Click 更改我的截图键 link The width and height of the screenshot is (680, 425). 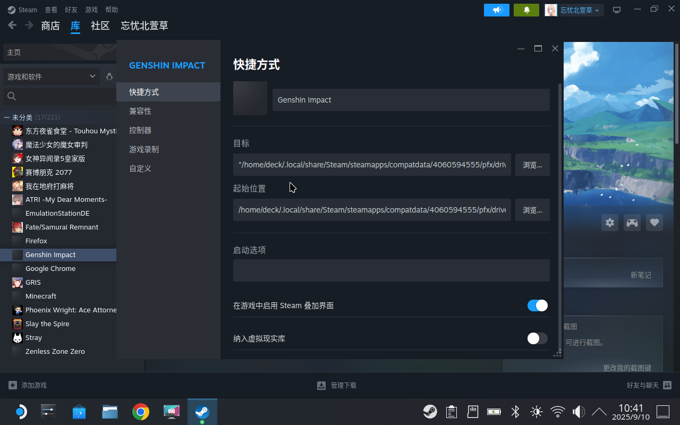tap(627, 368)
